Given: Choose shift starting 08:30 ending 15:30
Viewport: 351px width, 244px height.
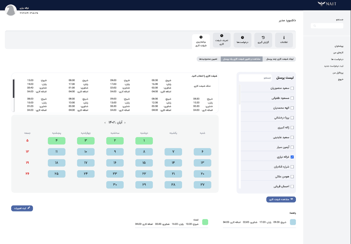Looking at the screenshot, I should tap(203, 104).
